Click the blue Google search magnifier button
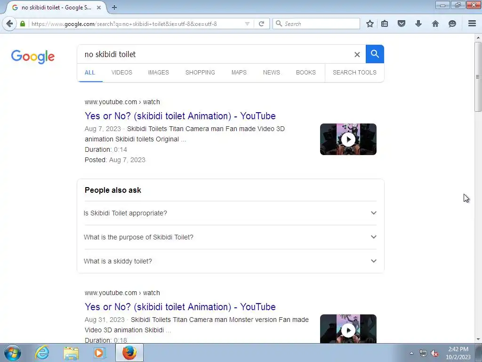Viewport: 482px width, 362px height. [x=375, y=54]
